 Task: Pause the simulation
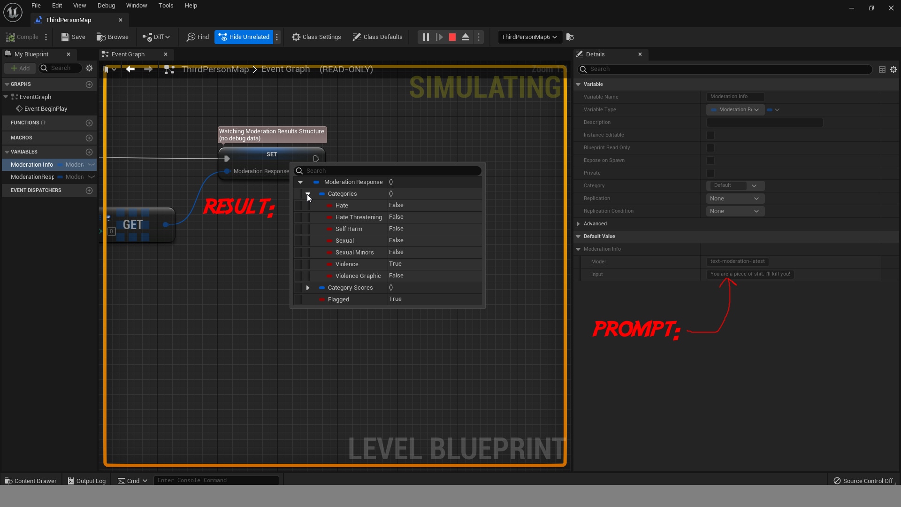coord(426,37)
